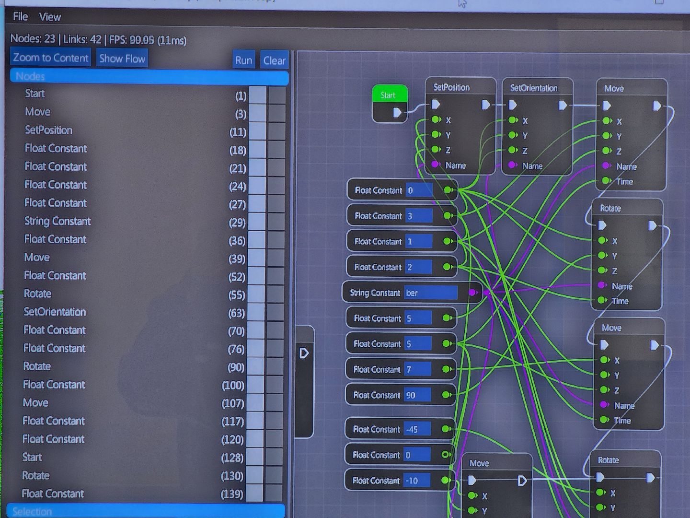
Task: Expand the Selection panel header
Action: coord(146,511)
